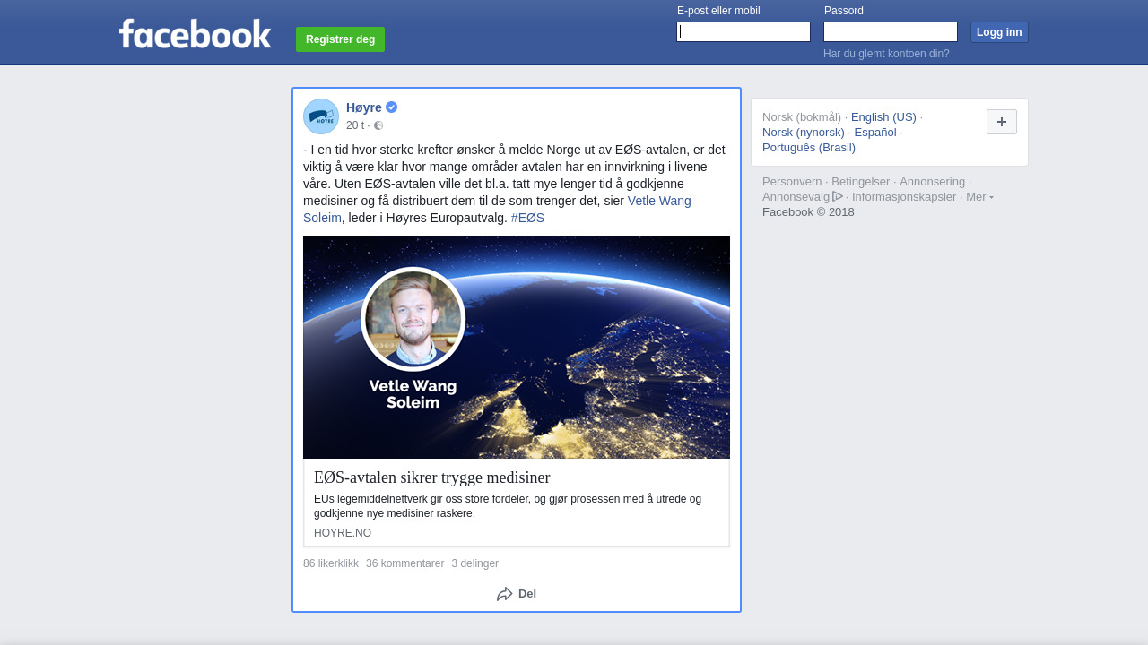Open the Annonsering footer link
The height and width of the screenshot is (645, 1148).
[933, 181]
